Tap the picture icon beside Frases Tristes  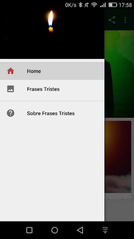point(11,89)
